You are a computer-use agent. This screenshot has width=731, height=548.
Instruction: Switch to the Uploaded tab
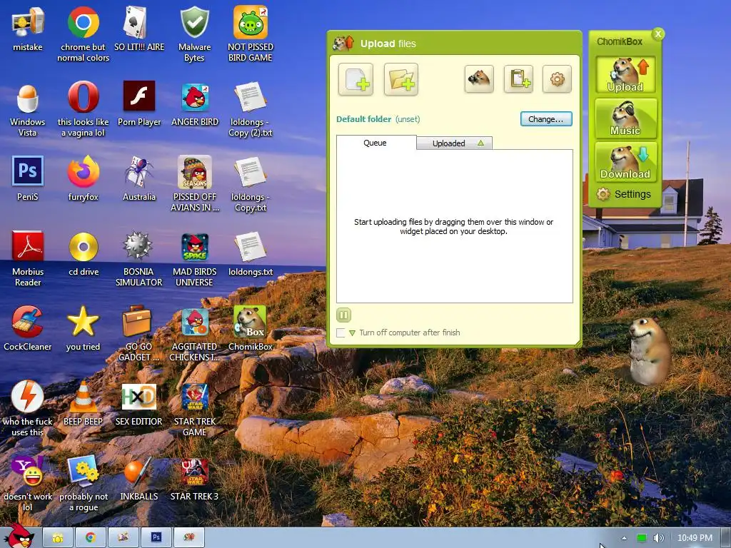tap(454, 143)
